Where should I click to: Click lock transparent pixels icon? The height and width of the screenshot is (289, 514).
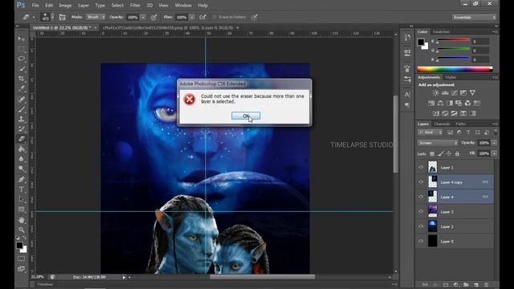point(432,153)
